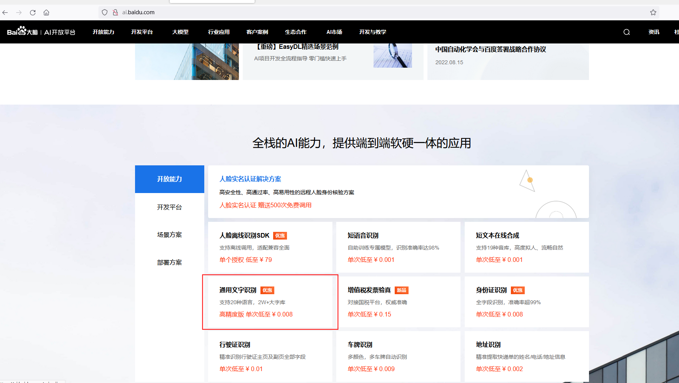
Task: Open the 人脸离线识别SDK card
Action: point(270,247)
